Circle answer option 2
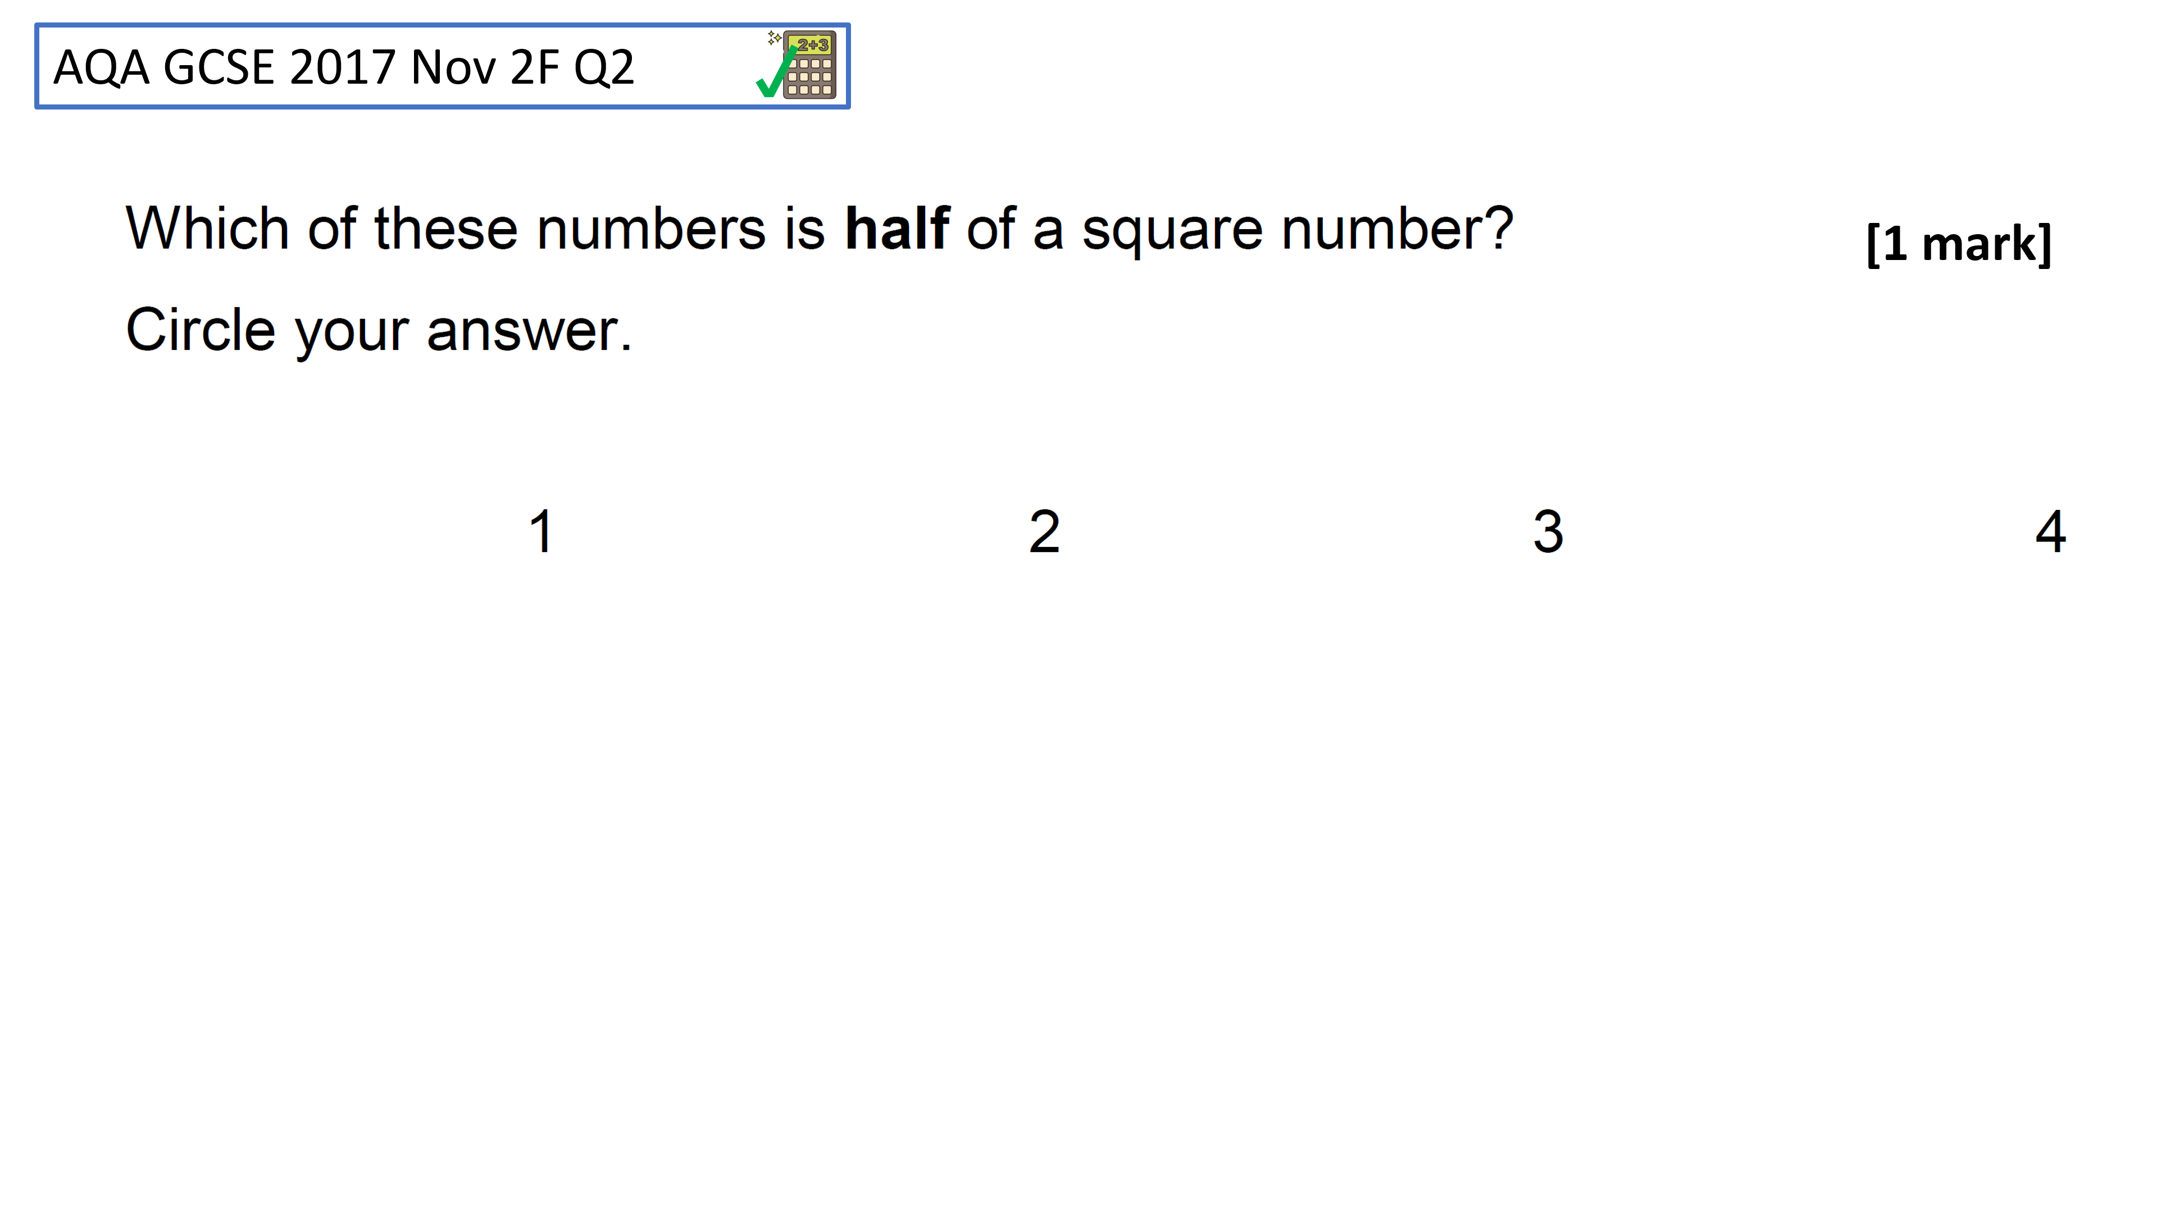Screen dimensions: 2157x1213 coord(1044,532)
